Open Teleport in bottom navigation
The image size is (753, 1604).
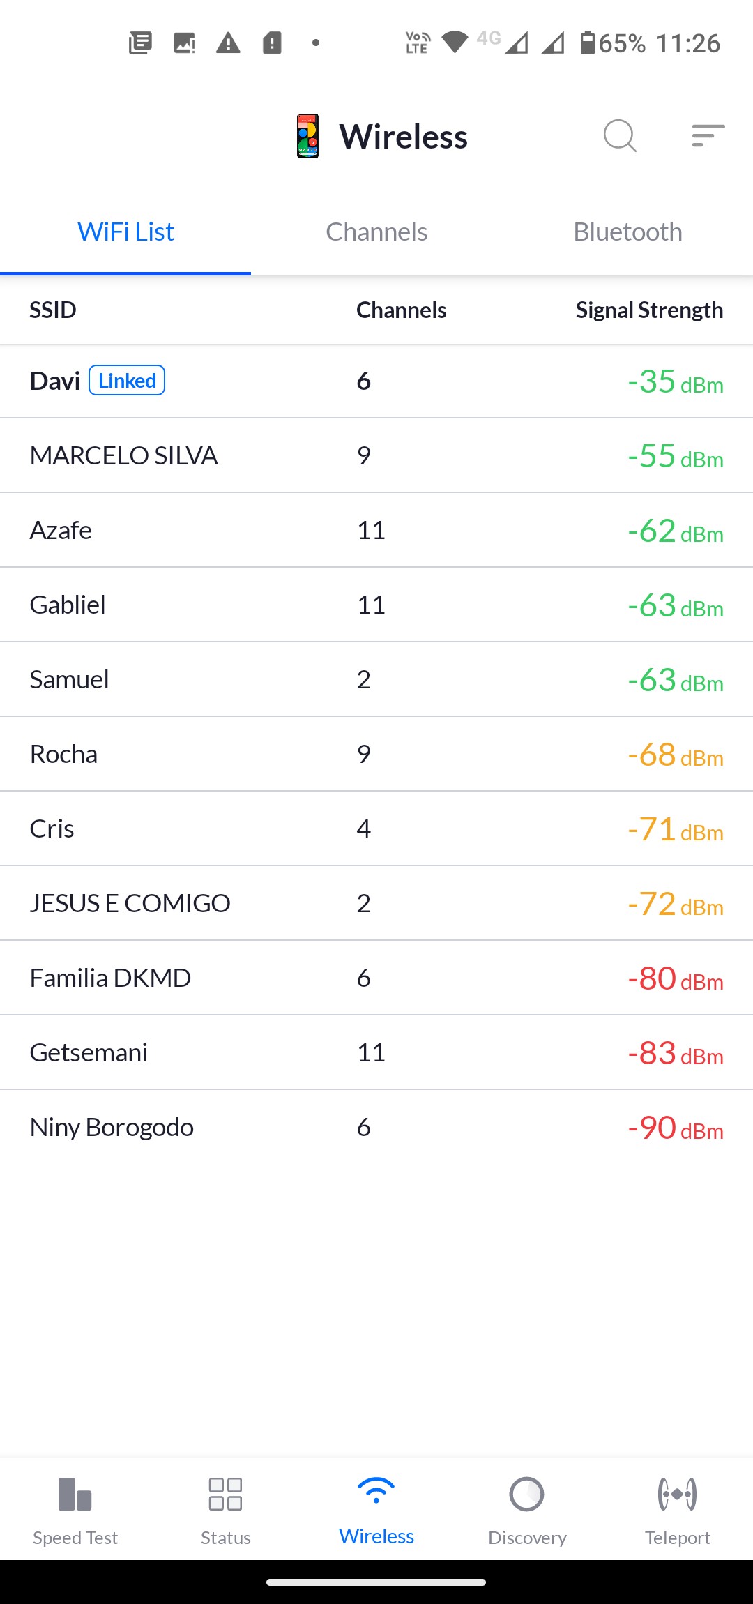pos(677,1508)
